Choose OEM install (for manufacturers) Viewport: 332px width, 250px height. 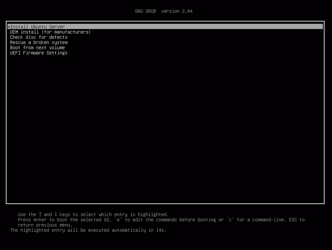point(50,32)
